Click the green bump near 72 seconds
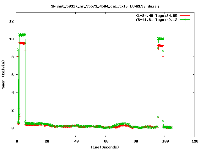 click(123, 124)
